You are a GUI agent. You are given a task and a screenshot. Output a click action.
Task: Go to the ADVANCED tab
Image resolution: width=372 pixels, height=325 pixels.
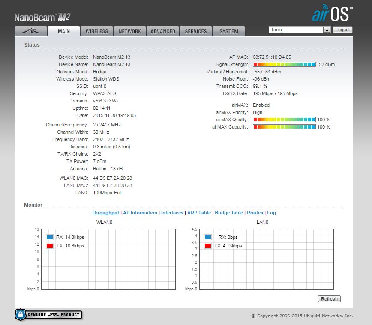click(x=163, y=31)
